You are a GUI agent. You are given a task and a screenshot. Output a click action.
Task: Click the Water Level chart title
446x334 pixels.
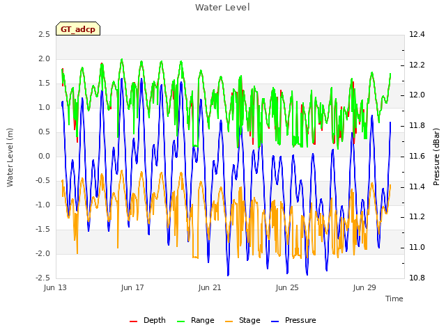coord(222,8)
